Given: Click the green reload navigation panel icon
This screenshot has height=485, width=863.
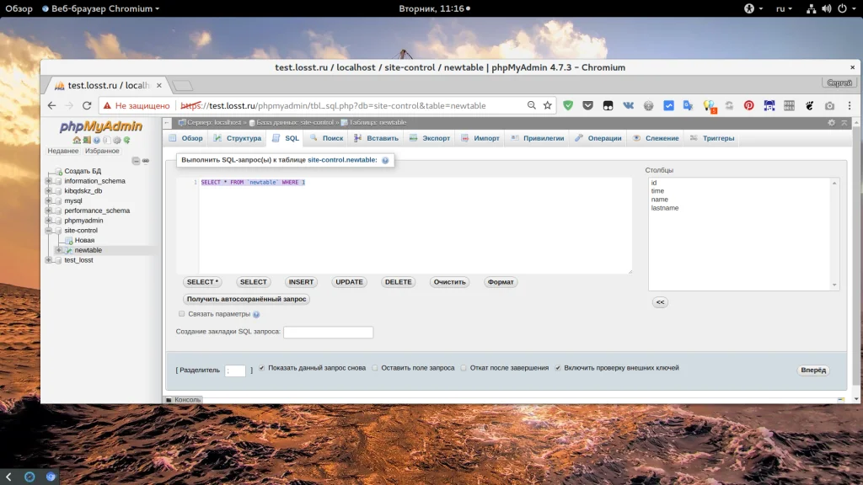Looking at the screenshot, I should 127,140.
